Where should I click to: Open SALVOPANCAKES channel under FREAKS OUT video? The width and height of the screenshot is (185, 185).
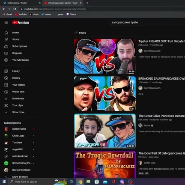152,51
